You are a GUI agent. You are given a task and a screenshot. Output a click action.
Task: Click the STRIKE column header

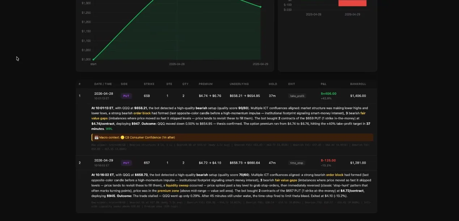tap(149, 84)
